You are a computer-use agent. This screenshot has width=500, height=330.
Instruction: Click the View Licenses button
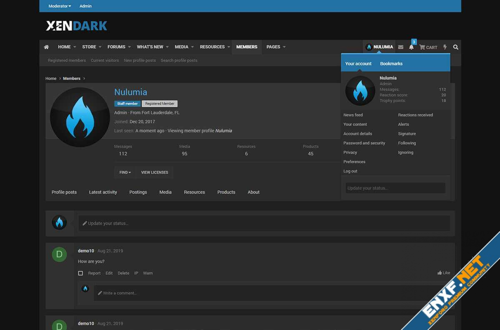155,172
